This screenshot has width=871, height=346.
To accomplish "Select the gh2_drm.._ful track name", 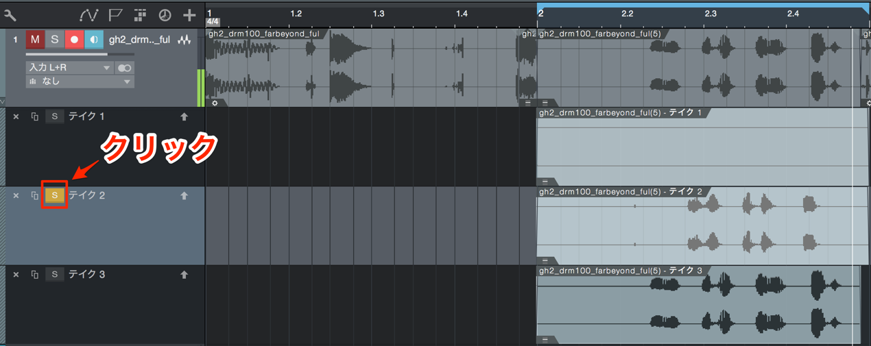I will 139,40.
